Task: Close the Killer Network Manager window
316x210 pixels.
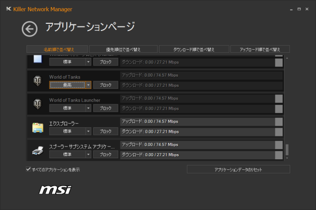Action: tap(307, 9)
